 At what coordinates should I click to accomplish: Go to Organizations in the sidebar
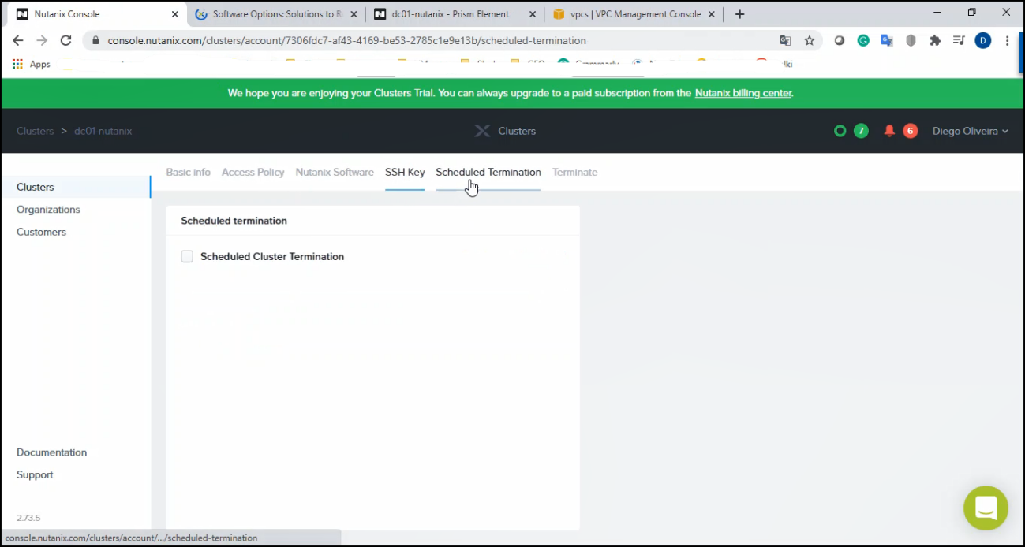pyautogui.click(x=48, y=210)
